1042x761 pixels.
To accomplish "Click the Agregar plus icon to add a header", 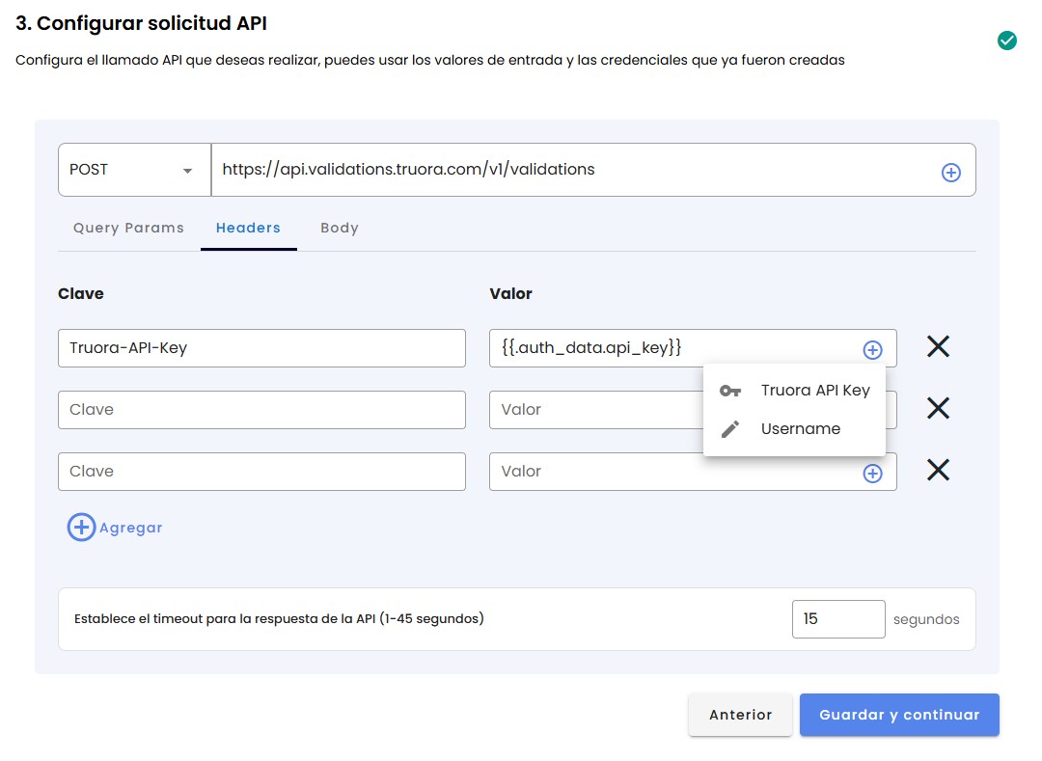I will 81,528.
